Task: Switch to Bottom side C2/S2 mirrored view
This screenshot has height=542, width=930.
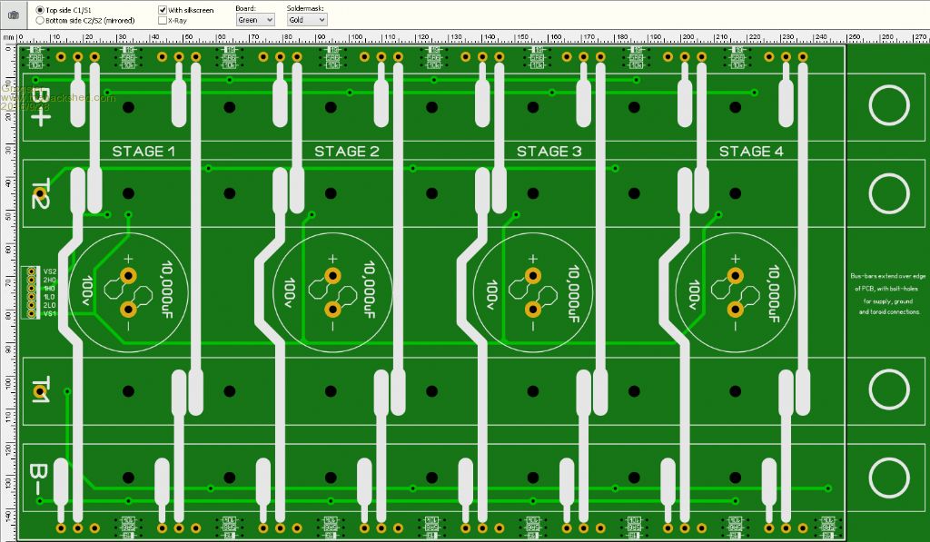Action: (x=40, y=20)
